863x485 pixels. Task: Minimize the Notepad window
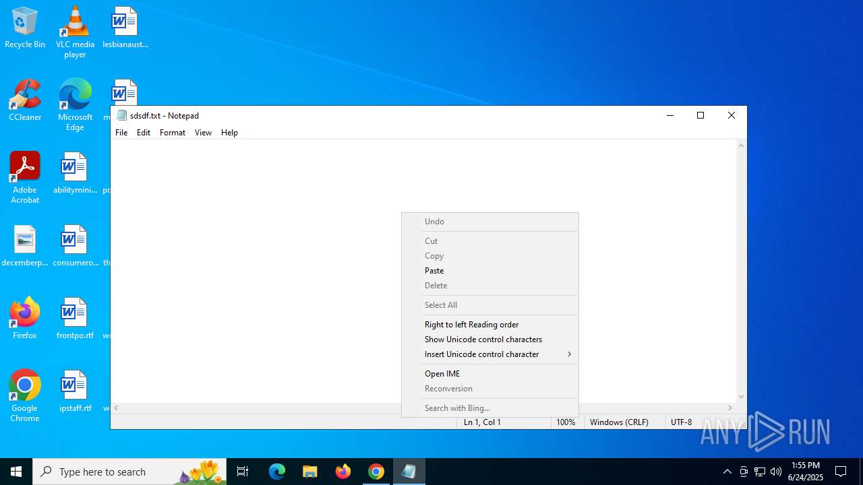tap(670, 116)
